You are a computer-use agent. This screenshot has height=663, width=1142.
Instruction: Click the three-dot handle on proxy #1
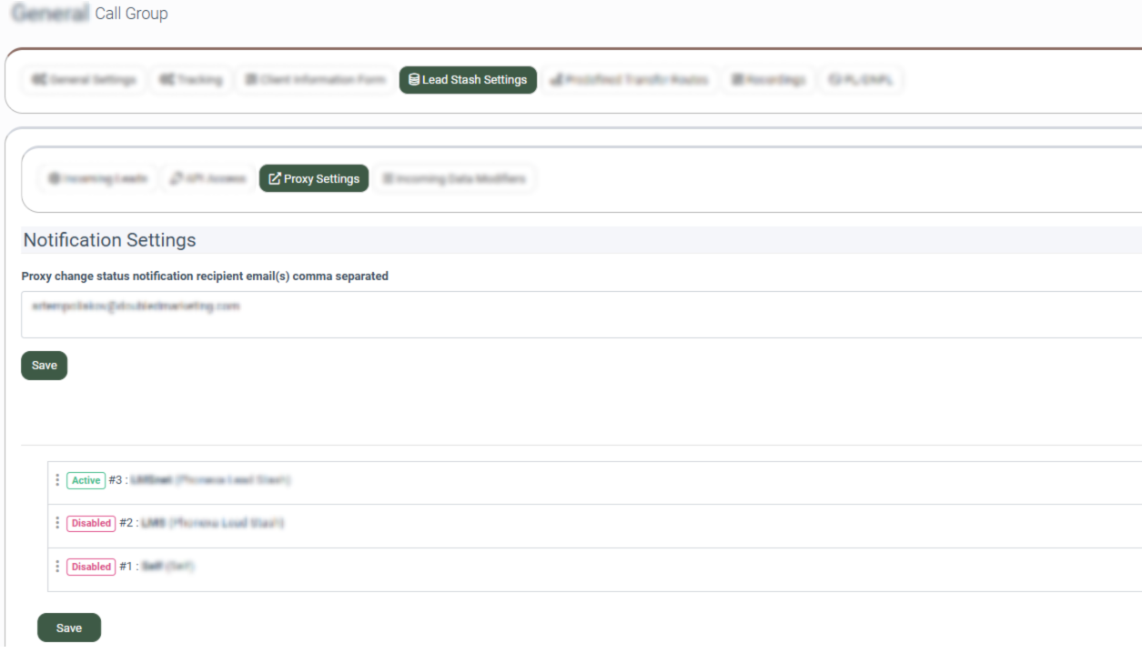point(57,567)
